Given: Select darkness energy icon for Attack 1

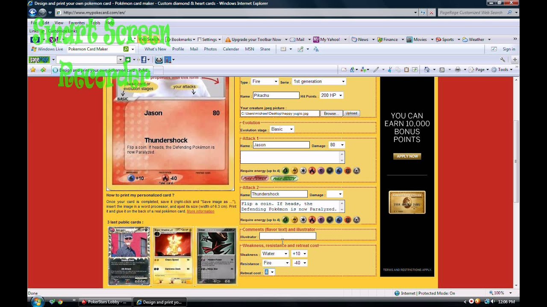Looking at the screenshot, I should tap(330, 171).
